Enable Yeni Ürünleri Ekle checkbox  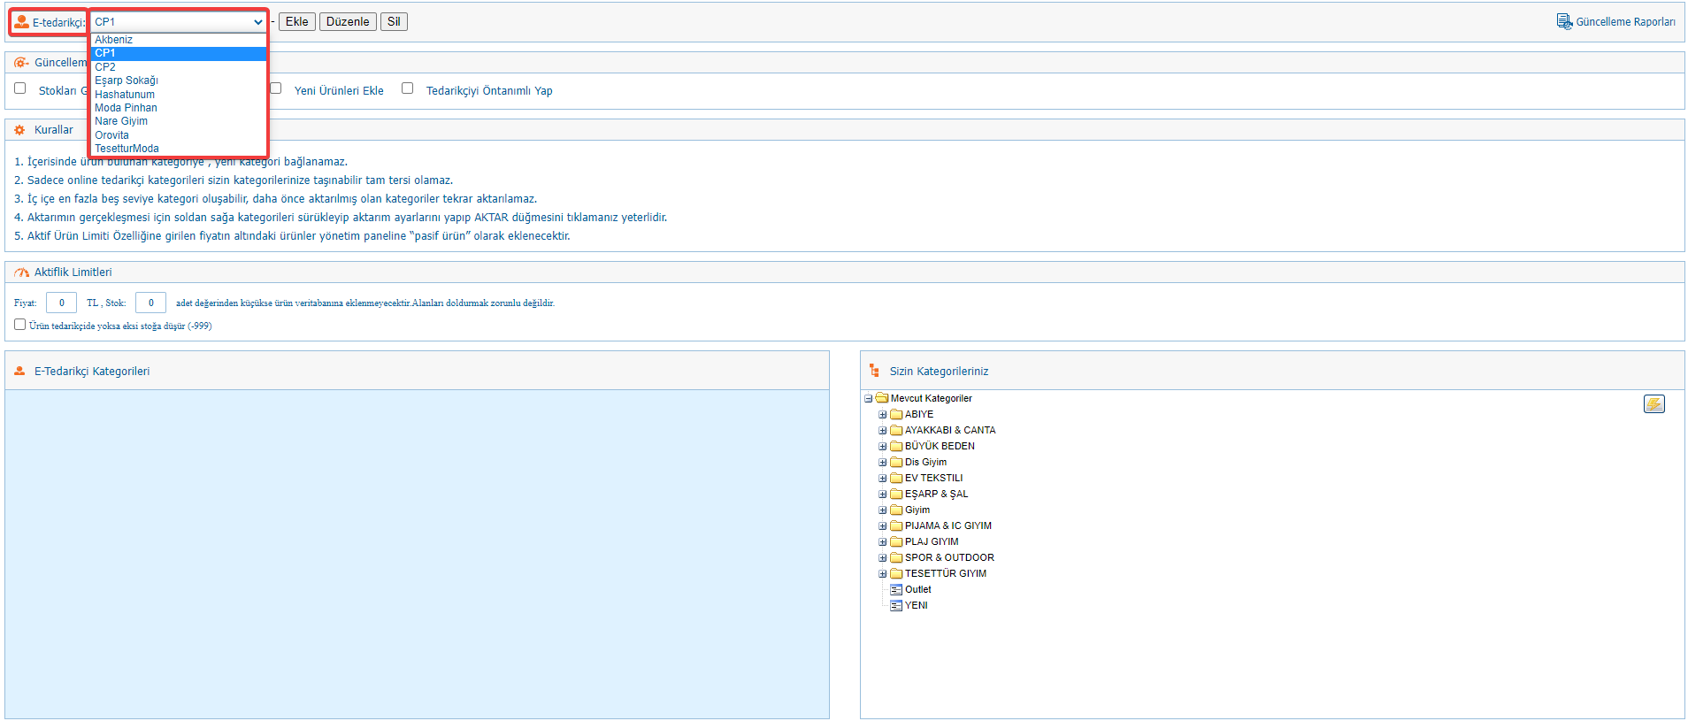[276, 88]
